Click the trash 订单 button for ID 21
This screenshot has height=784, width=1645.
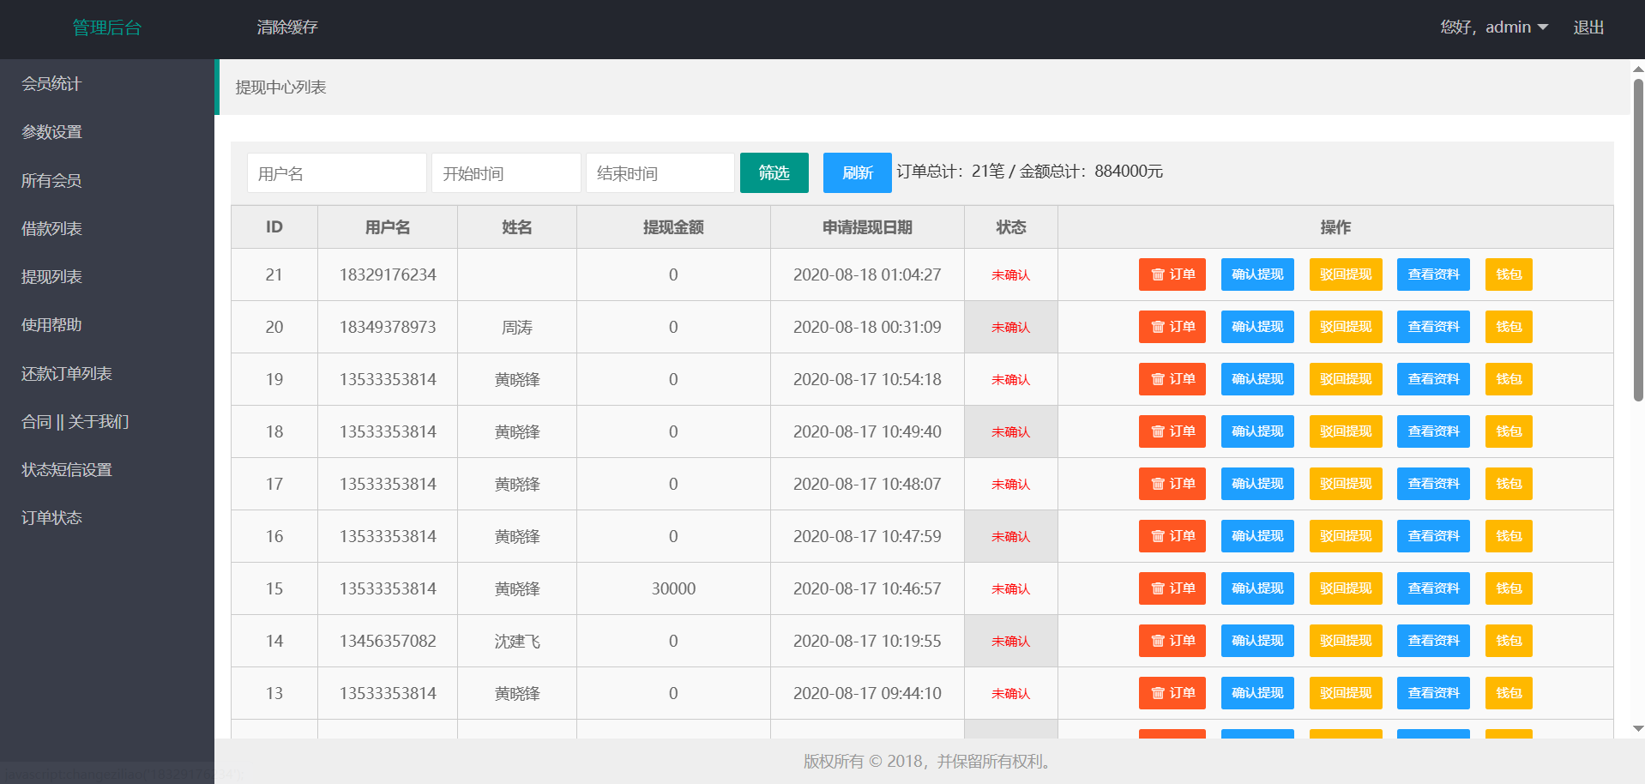coord(1172,274)
